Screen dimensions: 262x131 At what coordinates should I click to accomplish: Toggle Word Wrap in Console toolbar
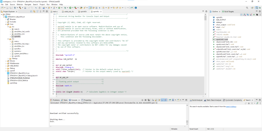pyautogui.click(x=159, y=100)
